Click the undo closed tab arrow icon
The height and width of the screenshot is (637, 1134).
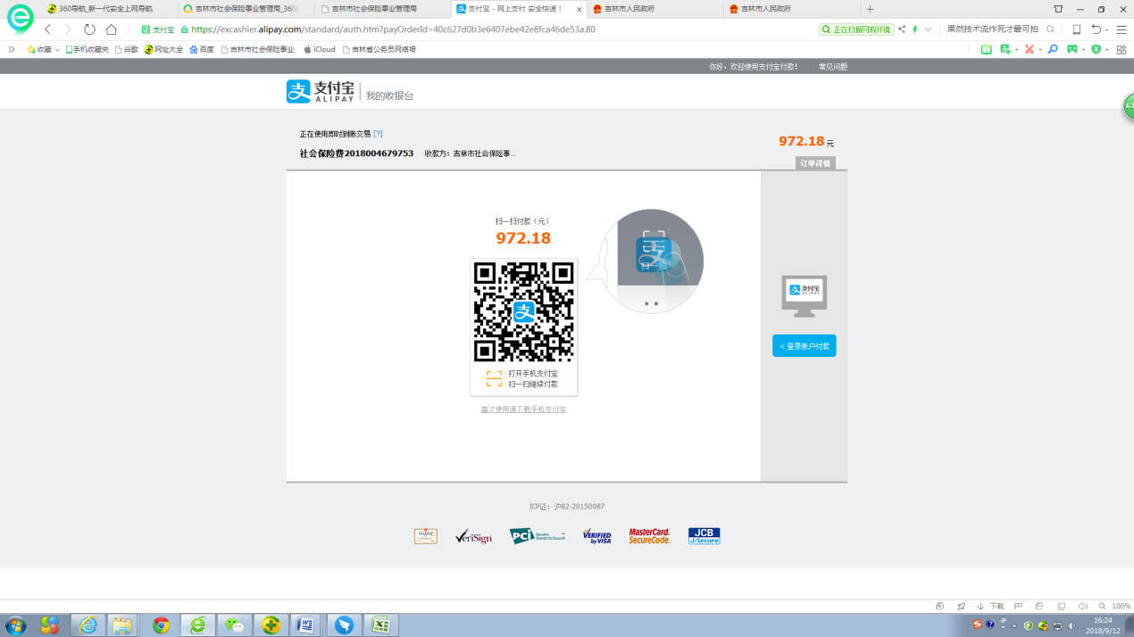click(1097, 29)
